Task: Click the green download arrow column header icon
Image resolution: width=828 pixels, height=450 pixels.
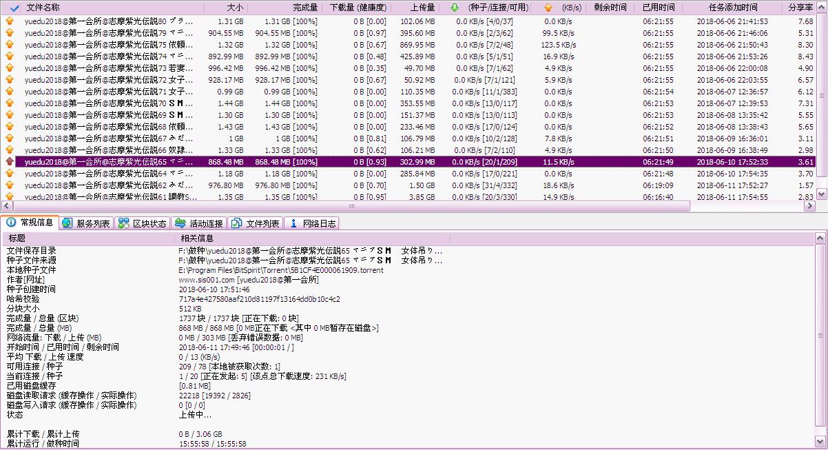Action: click(454, 8)
